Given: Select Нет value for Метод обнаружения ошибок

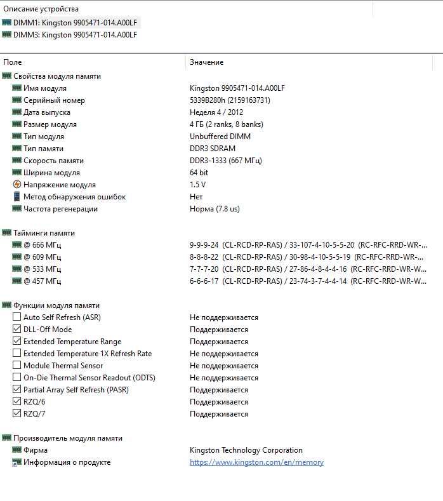Looking at the screenshot, I should 196,197.
